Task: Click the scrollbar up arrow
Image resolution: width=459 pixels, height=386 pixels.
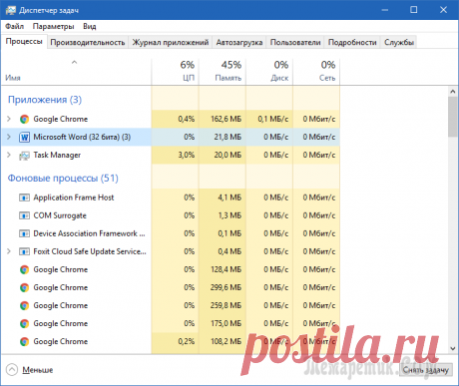Action: (453, 91)
